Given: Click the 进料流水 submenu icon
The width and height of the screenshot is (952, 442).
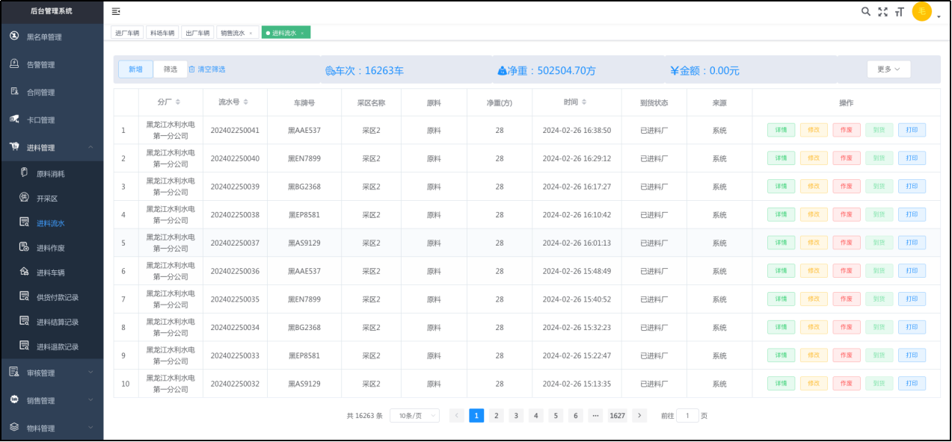Looking at the screenshot, I should [24, 222].
